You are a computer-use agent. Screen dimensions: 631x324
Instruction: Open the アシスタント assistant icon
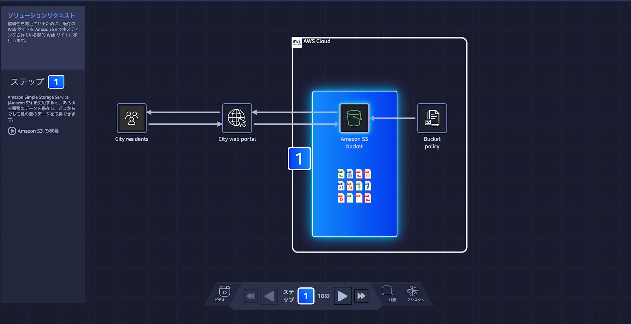coord(417,294)
